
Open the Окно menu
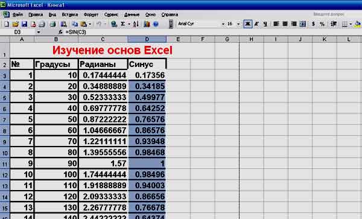(x=150, y=14)
